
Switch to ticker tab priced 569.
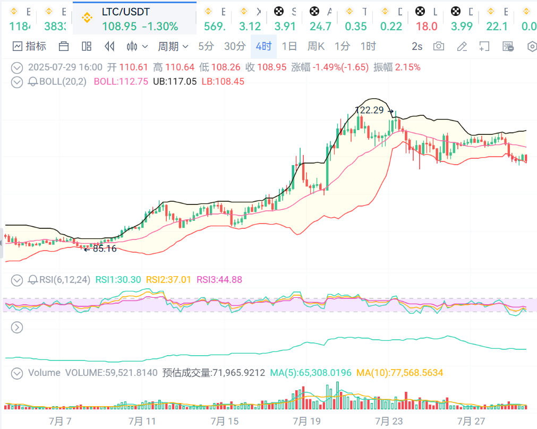pyautogui.click(x=215, y=19)
